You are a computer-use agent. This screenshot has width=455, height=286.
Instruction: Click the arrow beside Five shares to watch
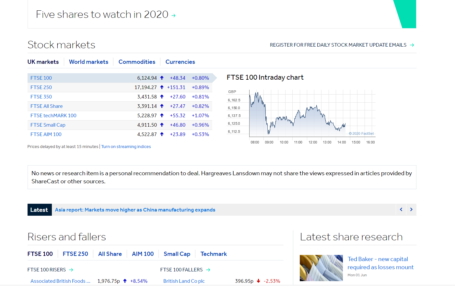174,15
